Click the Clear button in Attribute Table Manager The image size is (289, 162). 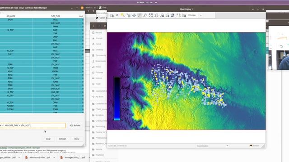[48, 139]
